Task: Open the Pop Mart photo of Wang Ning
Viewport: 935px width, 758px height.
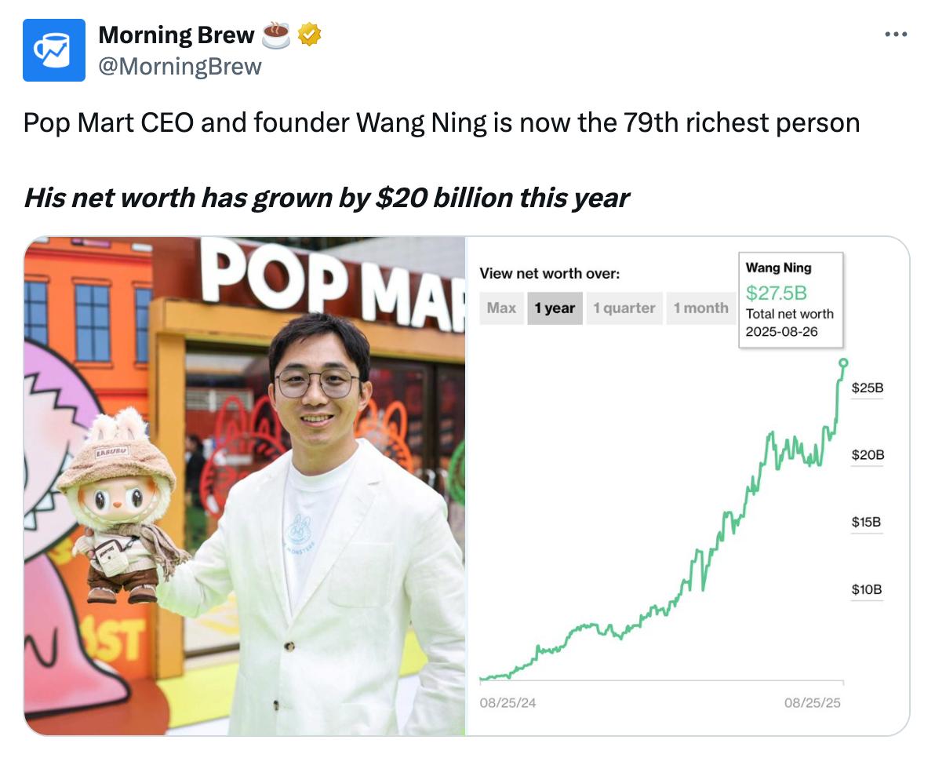Action: (245, 486)
